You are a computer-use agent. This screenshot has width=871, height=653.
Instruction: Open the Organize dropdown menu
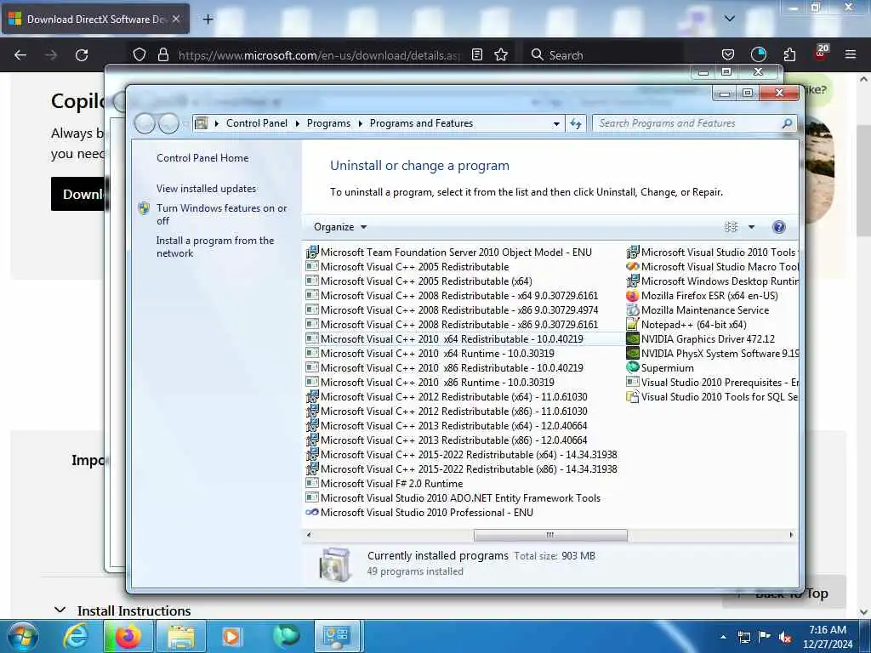tap(340, 226)
